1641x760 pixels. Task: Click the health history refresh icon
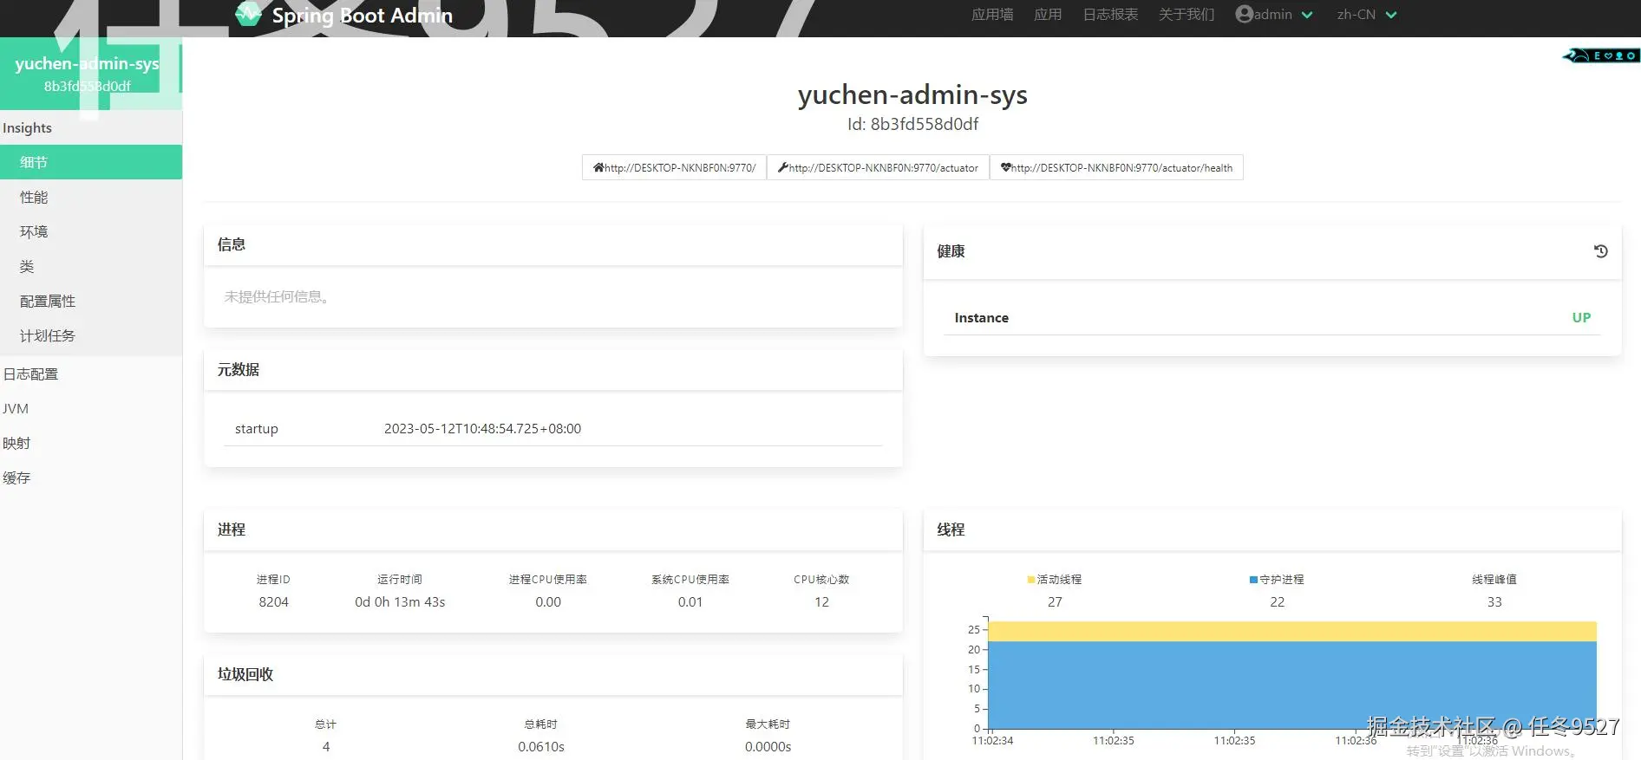click(x=1601, y=251)
